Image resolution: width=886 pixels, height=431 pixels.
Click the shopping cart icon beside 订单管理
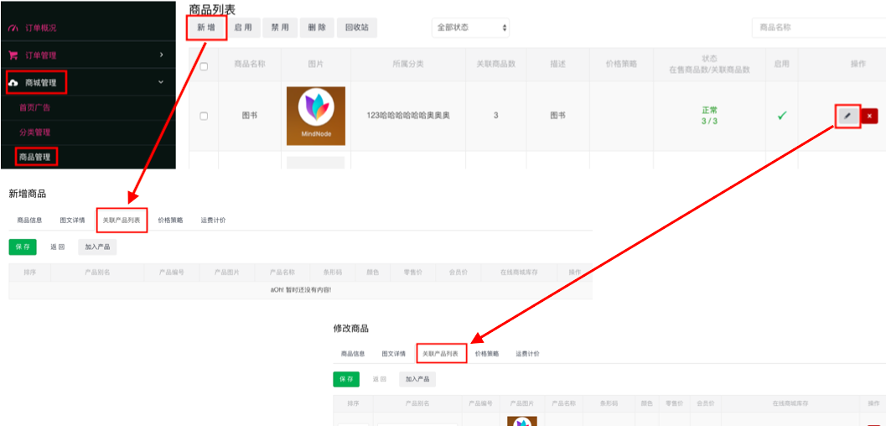tap(13, 55)
